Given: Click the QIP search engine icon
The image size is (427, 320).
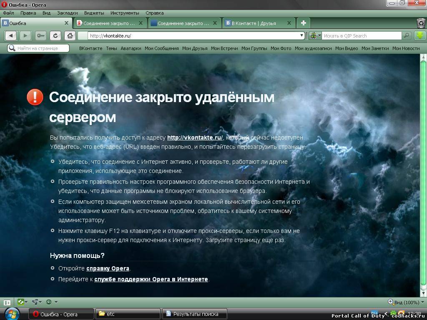Looking at the screenshot, I should point(314,36).
